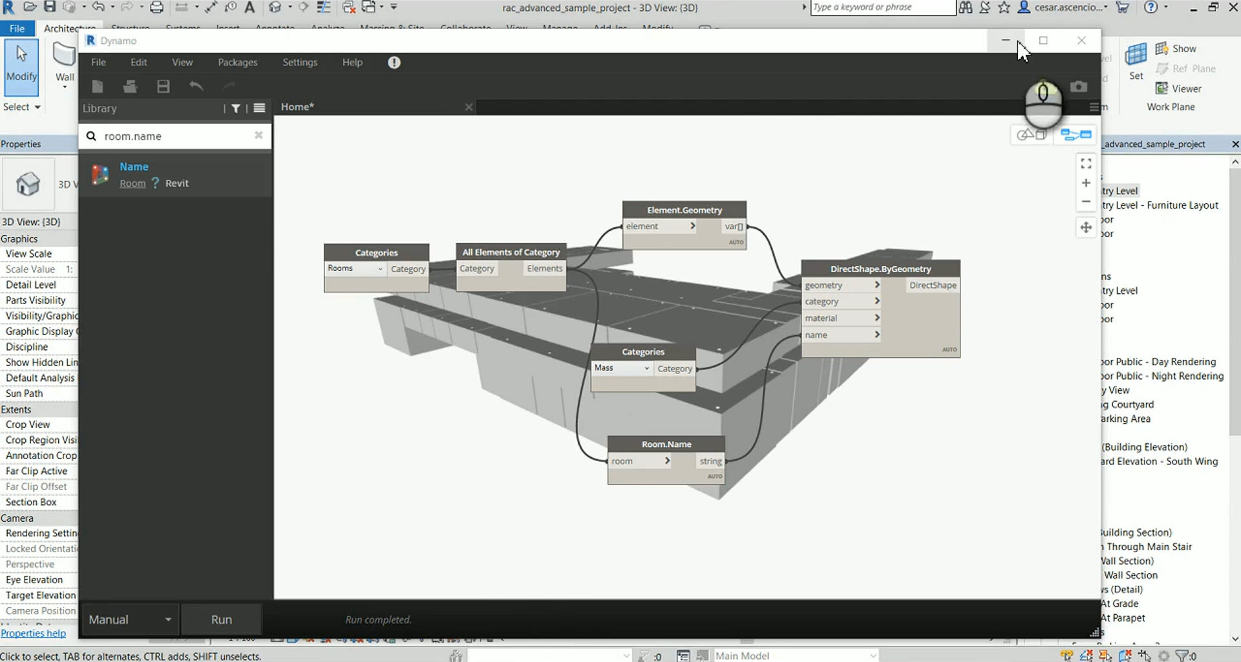The width and height of the screenshot is (1241, 662).
Task: Undo the last Dynamo action
Action: (x=197, y=86)
